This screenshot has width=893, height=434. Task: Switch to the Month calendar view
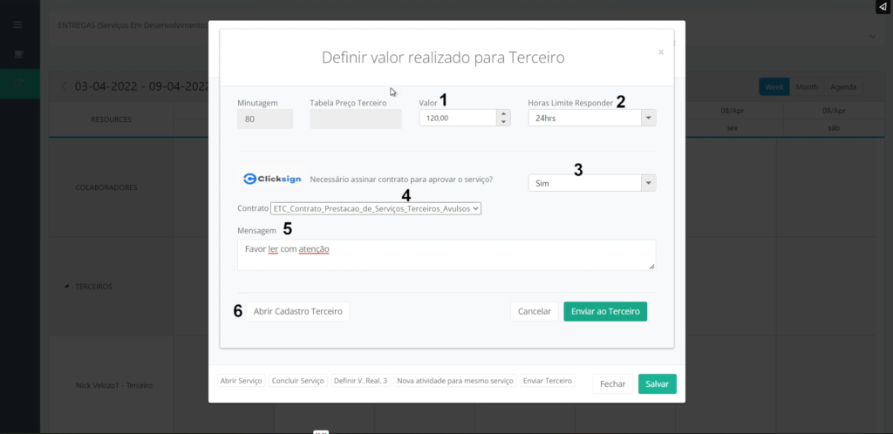[x=807, y=87]
